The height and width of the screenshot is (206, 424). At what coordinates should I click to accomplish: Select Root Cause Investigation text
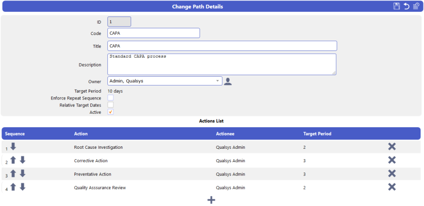(99, 147)
